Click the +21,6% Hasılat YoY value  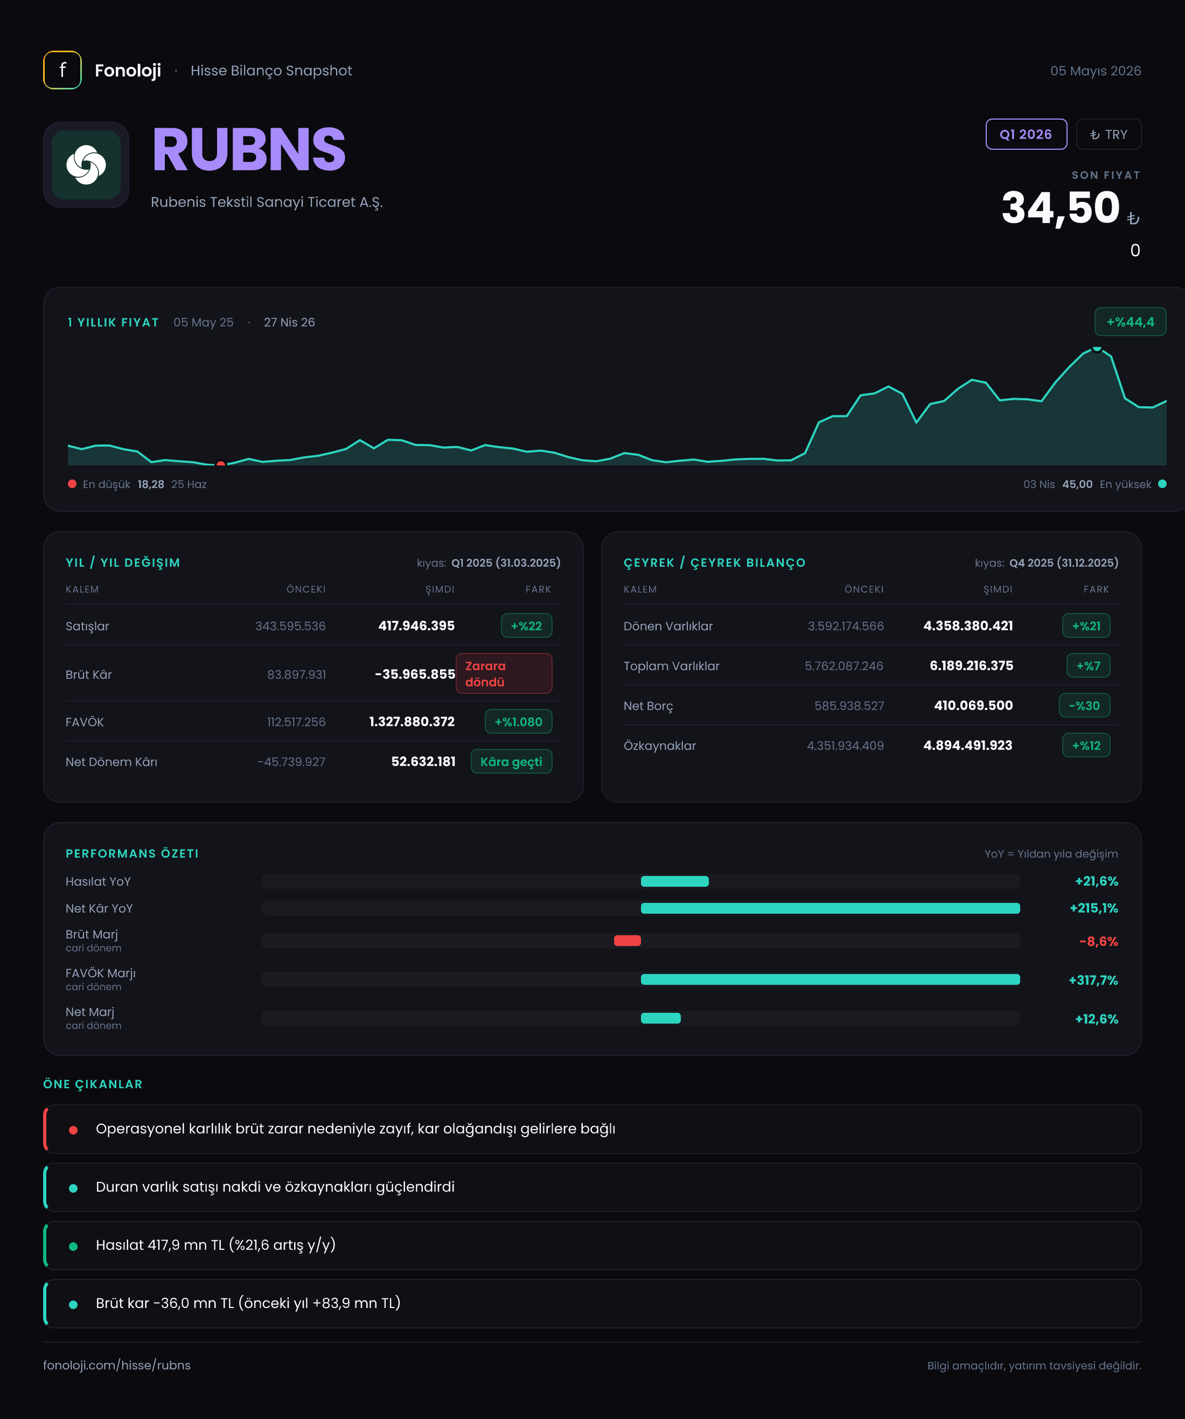coord(1097,881)
